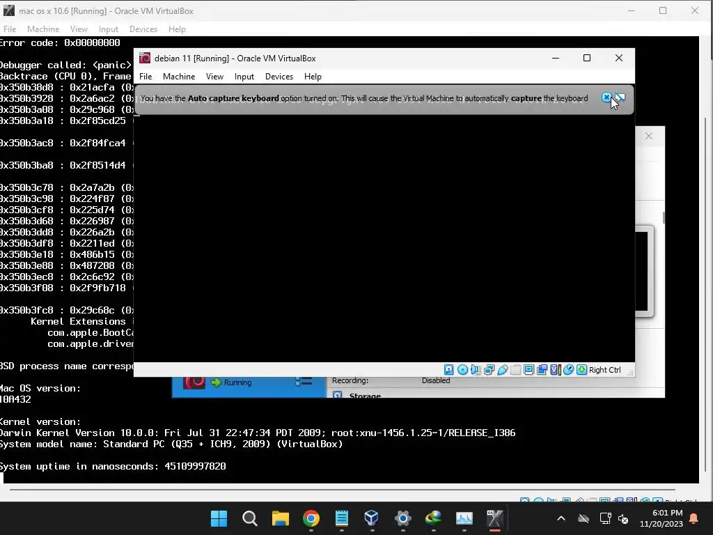The height and width of the screenshot is (535, 713).
Task: Click display monitor icon in debian status bar
Action: pos(529,370)
